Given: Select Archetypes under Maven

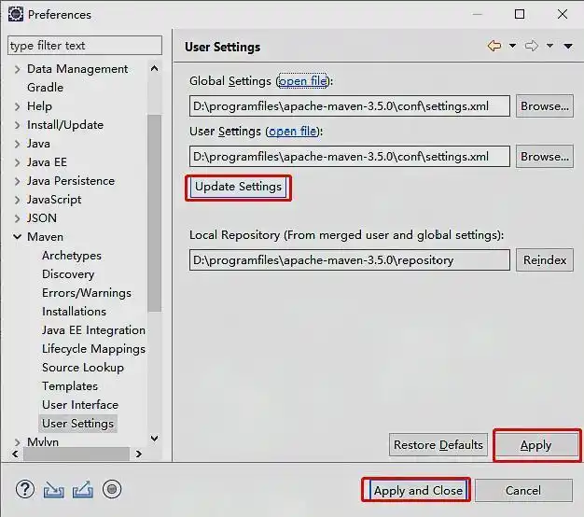Looking at the screenshot, I should pos(72,256).
